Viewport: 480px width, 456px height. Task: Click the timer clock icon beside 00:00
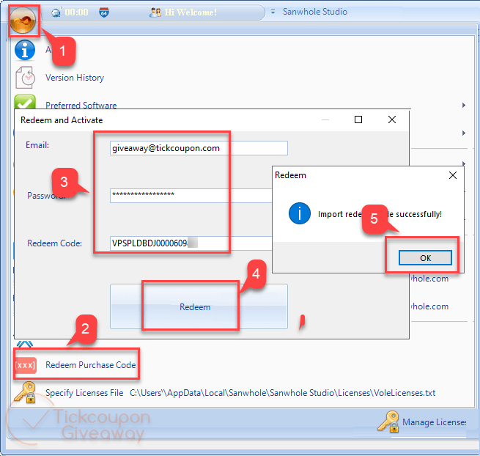click(x=56, y=12)
